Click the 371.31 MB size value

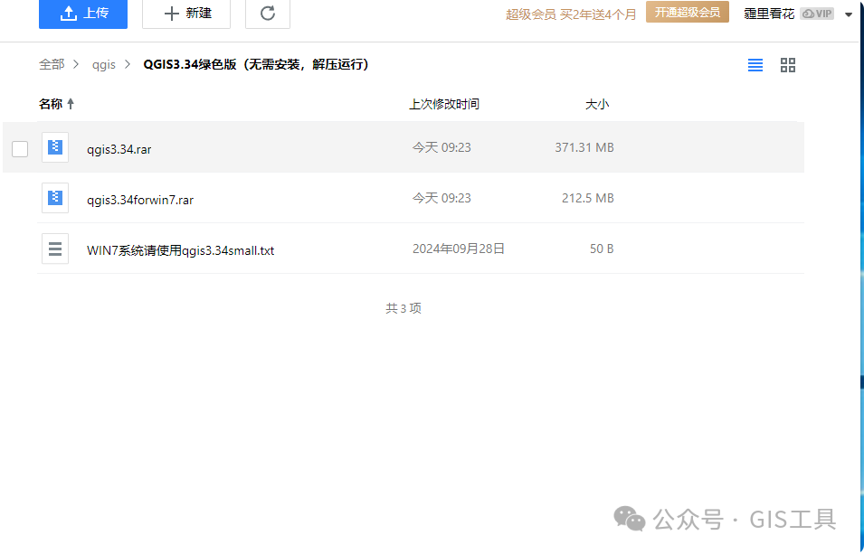pyautogui.click(x=584, y=147)
